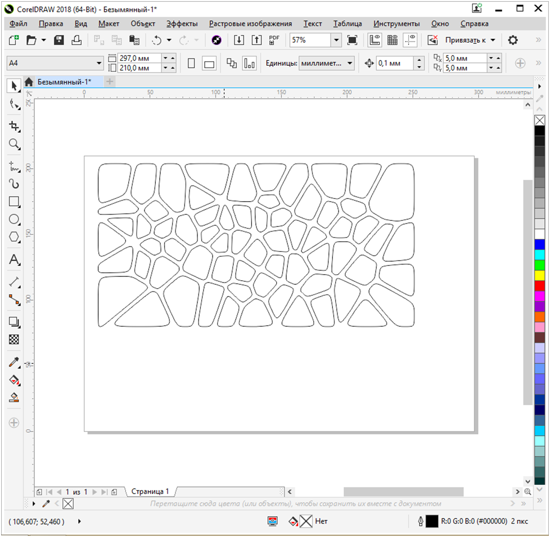Click the Import icon
Image resolution: width=550 pixels, height=537 pixels.
click(x=239, y=40)
